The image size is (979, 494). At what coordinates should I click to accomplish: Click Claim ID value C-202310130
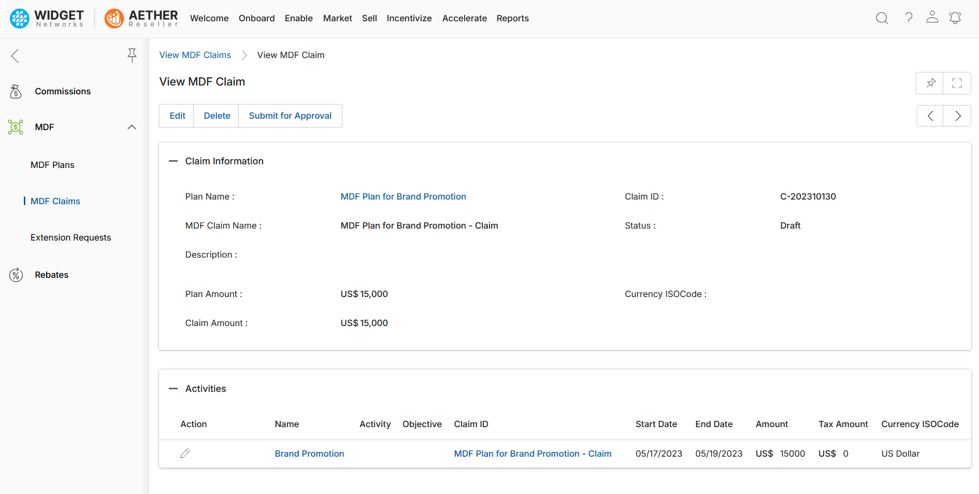[808, 196]
